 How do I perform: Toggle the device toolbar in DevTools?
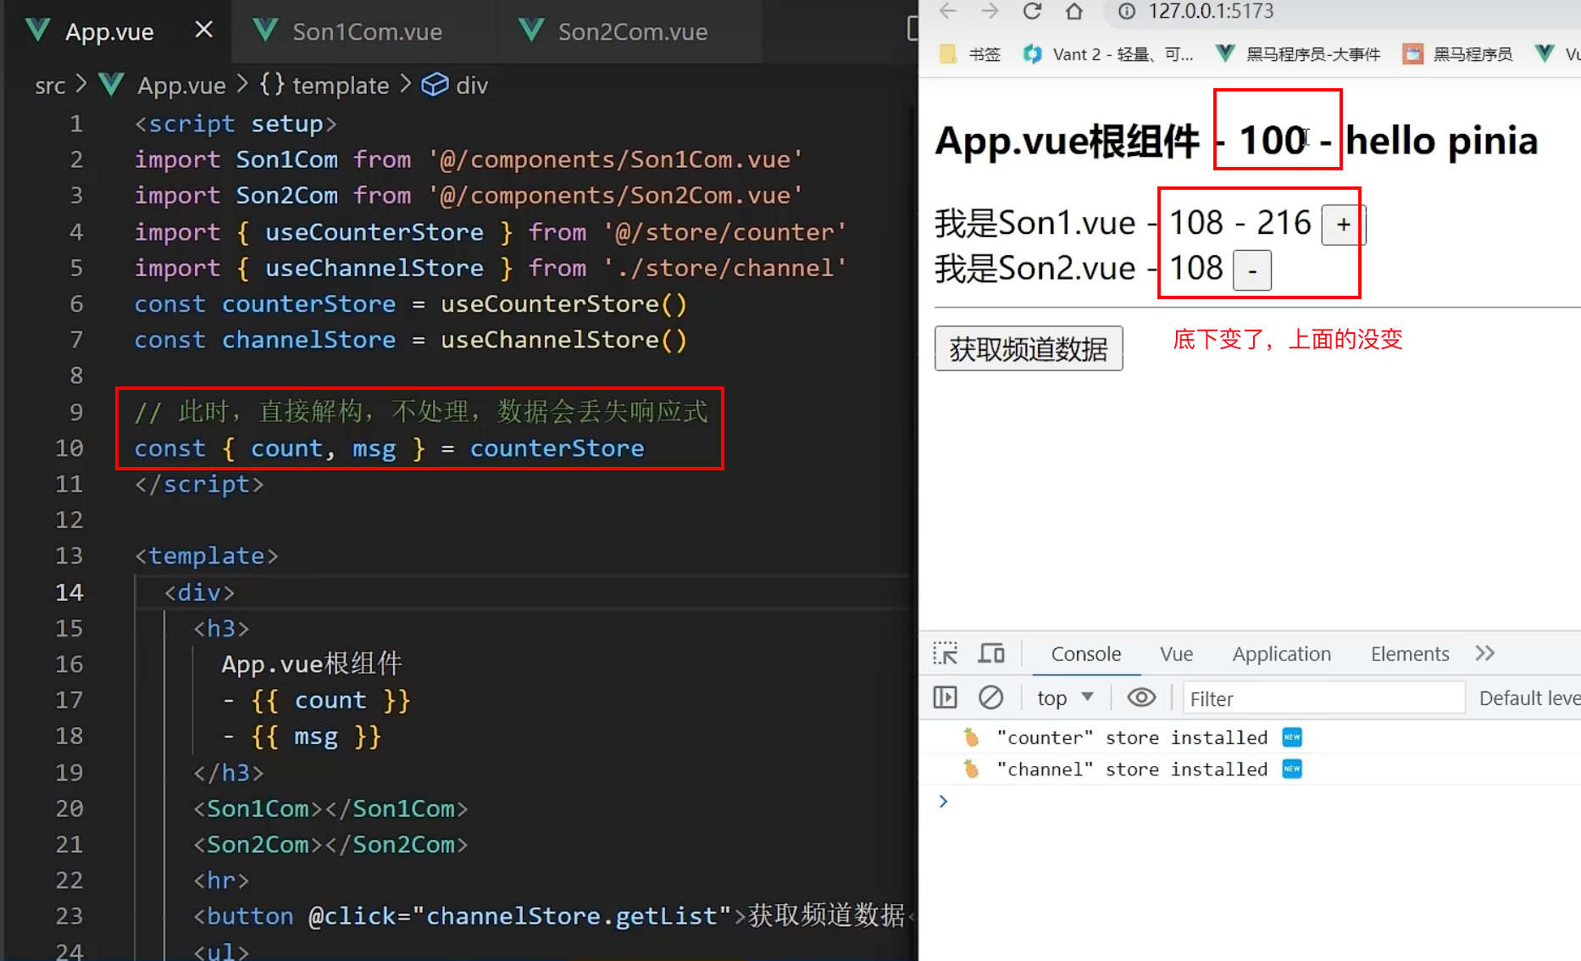tap(991, 653)
